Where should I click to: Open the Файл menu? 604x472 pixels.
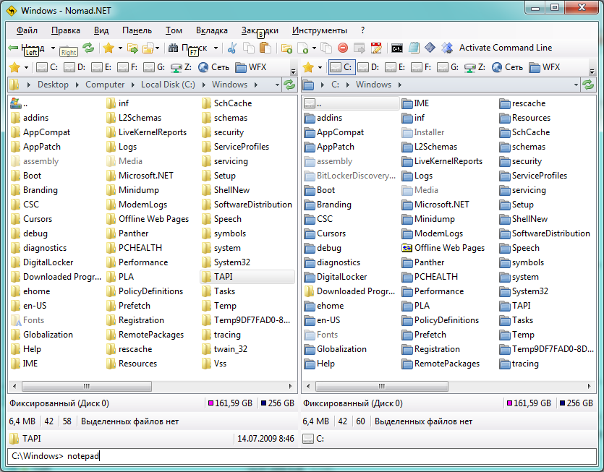pyautogui.click(x=27, y=30)
